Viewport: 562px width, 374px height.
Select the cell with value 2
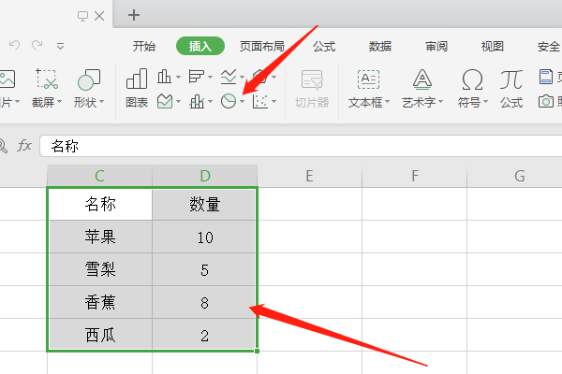[204, 335]
